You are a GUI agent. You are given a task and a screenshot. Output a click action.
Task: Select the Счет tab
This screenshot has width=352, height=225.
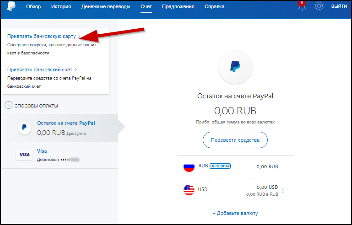[x=146, y=6]
